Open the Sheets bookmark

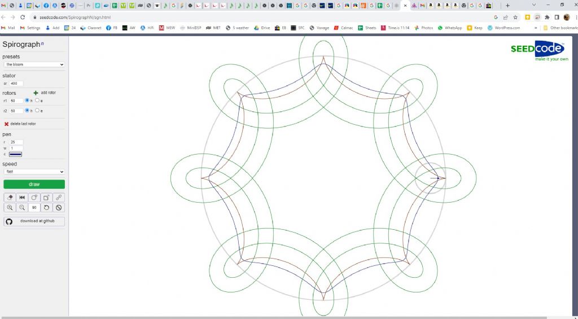[x=367, y=28]
